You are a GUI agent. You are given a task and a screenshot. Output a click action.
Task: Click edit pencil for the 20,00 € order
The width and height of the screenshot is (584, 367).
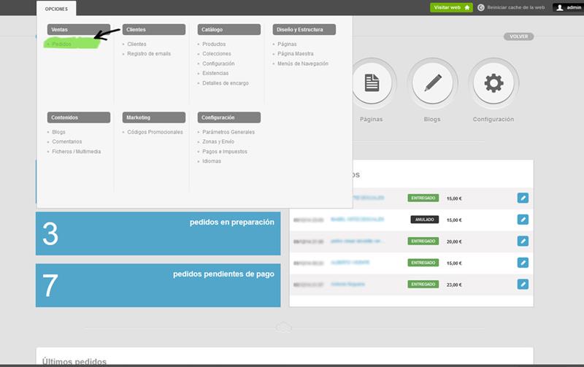(523, 242)
